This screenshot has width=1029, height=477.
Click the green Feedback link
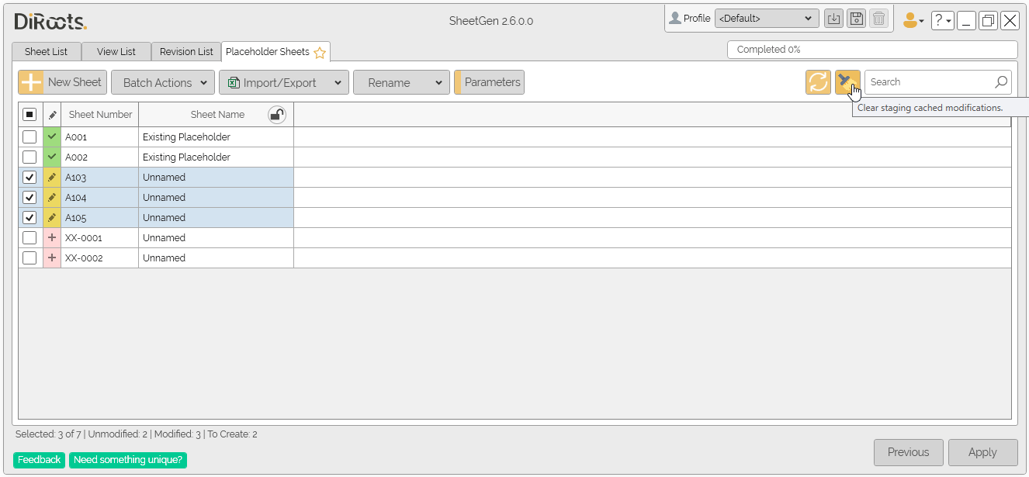click(39, 460)
